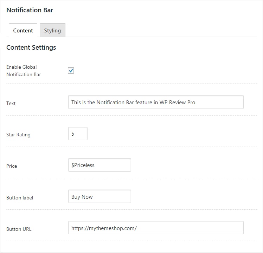Click the 'Buy Now' value text
The width and height of the screenshot is (263, 253).
point(82,197)
